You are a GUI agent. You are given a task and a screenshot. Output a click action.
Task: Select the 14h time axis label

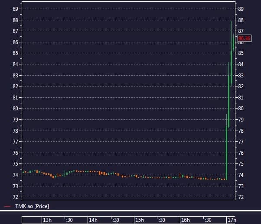[x=93, y=220]
